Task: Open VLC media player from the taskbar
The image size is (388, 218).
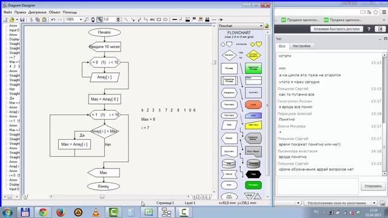Action: [x=96, y=213]
